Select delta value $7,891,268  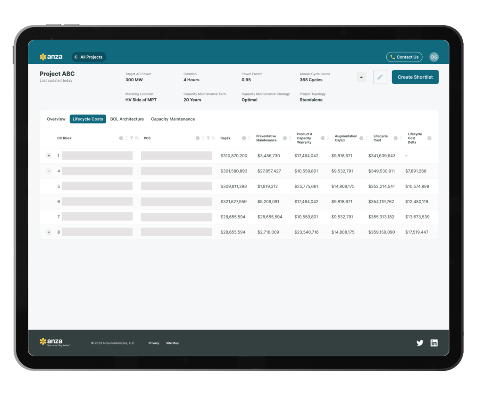(416, 171)
